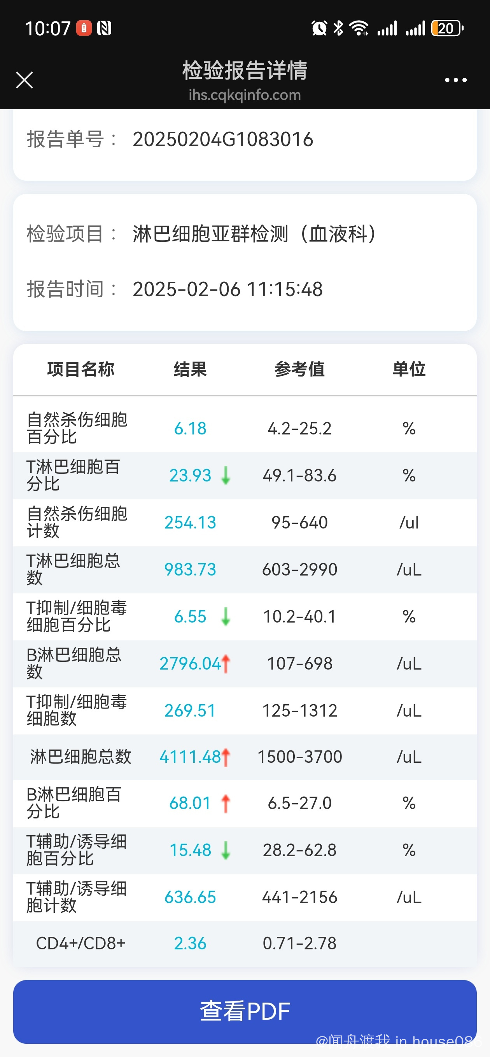Tap the Wi-Fi icon in status bar
490x1057 pixels.
pyautogui.click(x=359, y=28)
